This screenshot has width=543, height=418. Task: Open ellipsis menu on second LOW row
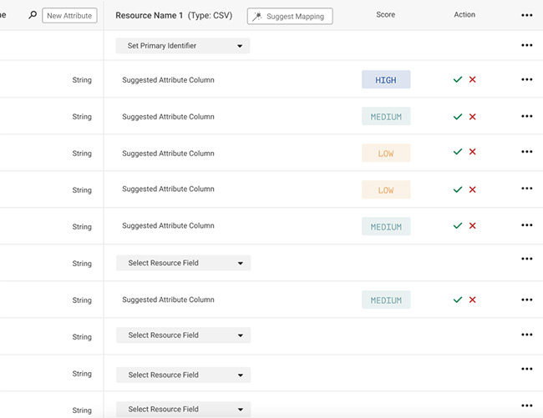point(527,189)
